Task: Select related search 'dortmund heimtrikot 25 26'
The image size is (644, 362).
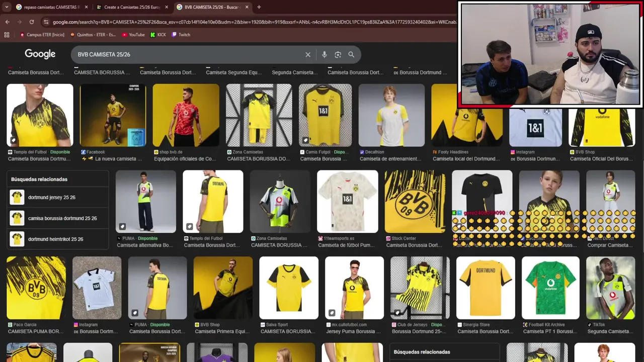Action: tap(59, 239)
